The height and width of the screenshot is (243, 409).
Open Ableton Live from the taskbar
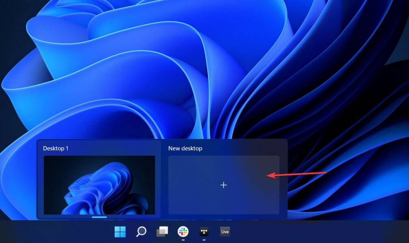225,232
